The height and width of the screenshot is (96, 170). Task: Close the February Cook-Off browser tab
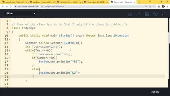pos(107,2)
